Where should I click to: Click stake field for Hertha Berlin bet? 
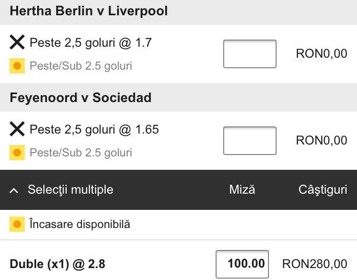[250, 54]
